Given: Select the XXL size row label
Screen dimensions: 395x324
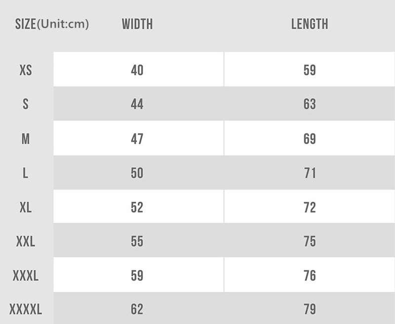Looking at the screenshot, I should click(26, 242).
